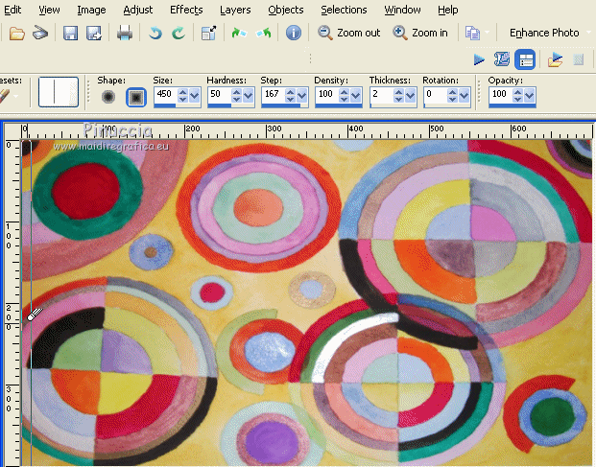Click the Zoom out button
The height and width of the screenshot is (467, 596).
(x=349, y=33)
